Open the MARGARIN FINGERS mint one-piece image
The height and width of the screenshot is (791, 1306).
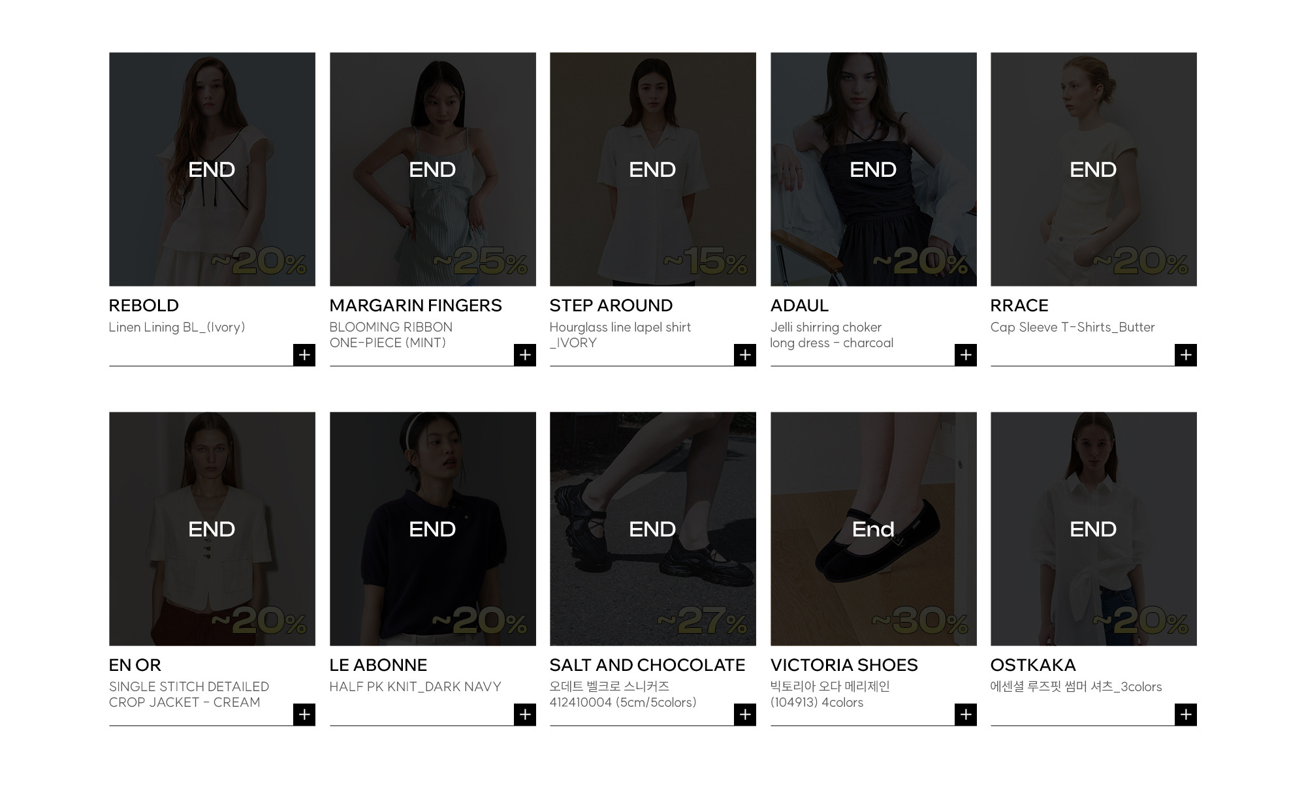(x=433, y=169)
